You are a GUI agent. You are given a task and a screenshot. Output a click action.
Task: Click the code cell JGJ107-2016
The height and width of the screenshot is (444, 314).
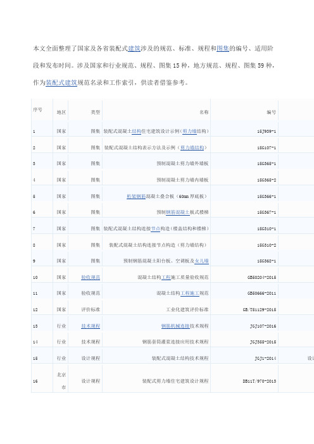tap(263, 326)
